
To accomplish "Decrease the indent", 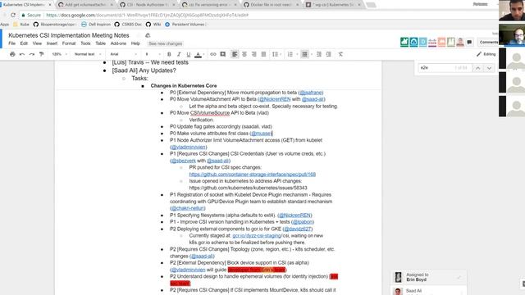I will coord(319,54).
